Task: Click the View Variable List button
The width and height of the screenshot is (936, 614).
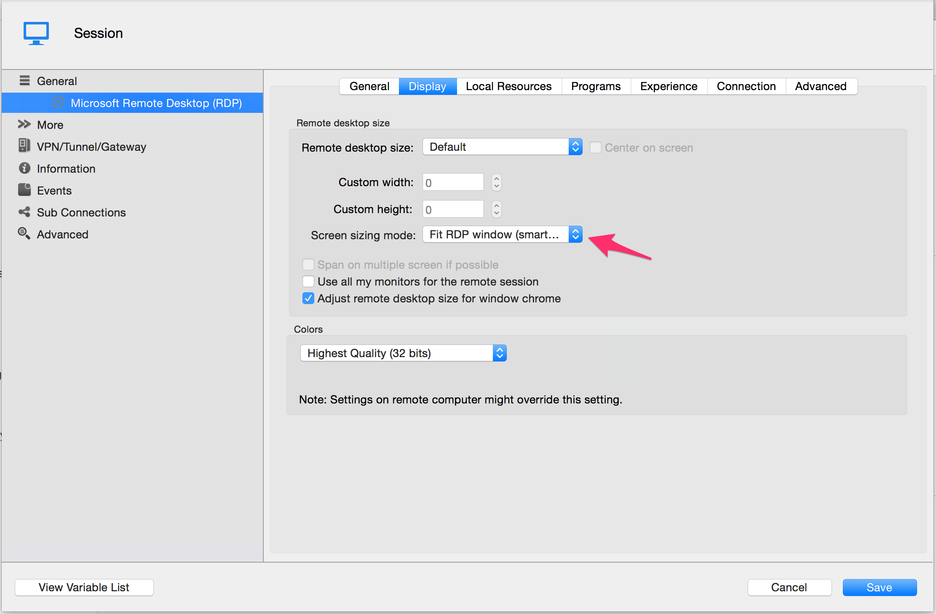Action: 84,587
